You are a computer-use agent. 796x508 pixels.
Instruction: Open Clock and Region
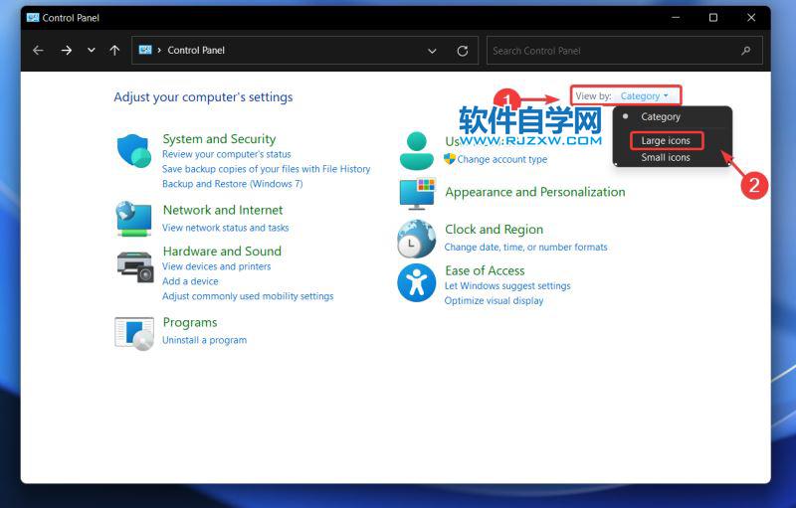point(494,230)
